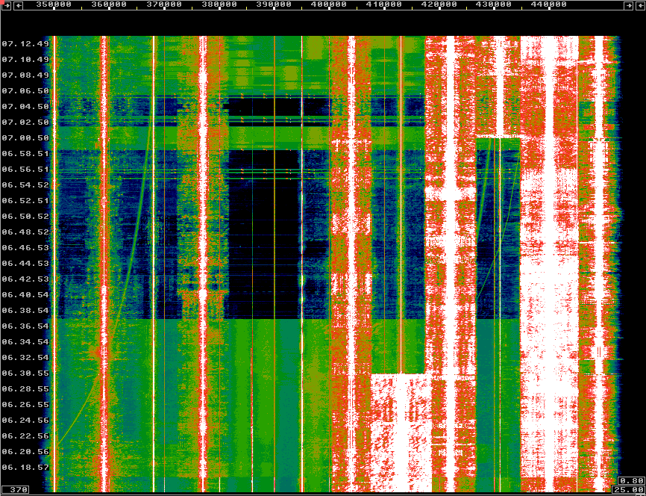Screen dimensions: 646x496
Task: Click the 420000 frequency label
Action: tap(439, 4)
